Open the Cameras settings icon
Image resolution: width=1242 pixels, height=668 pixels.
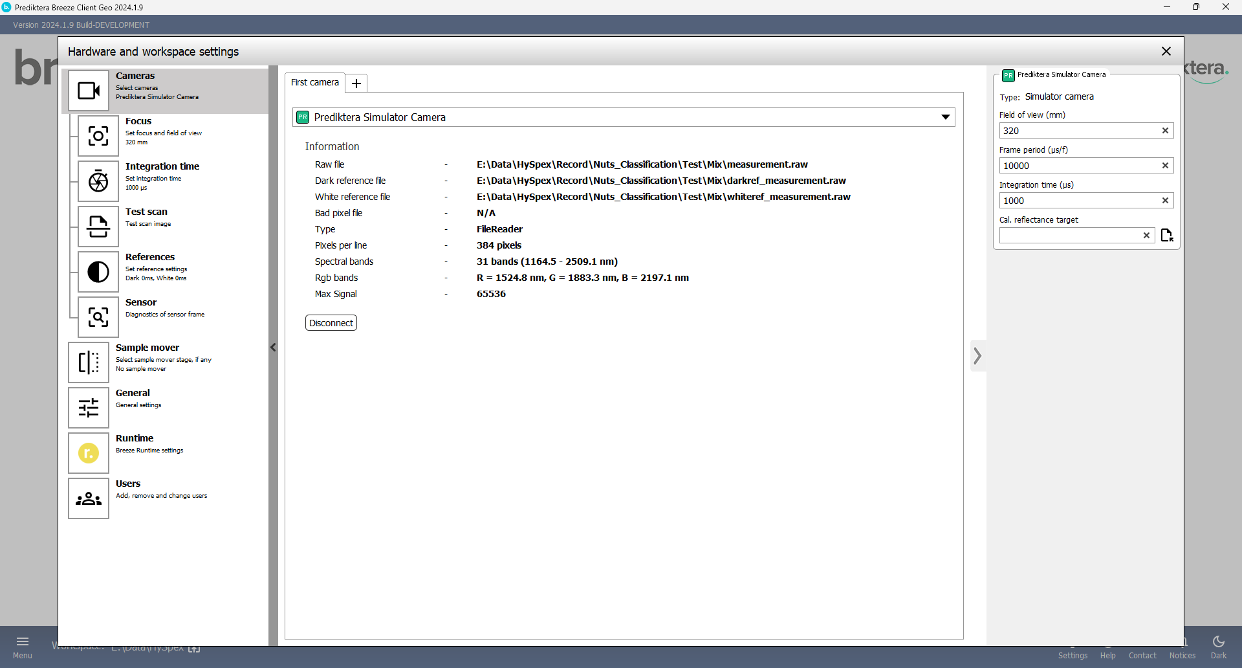pyautogui.click(x=89, y=91)
